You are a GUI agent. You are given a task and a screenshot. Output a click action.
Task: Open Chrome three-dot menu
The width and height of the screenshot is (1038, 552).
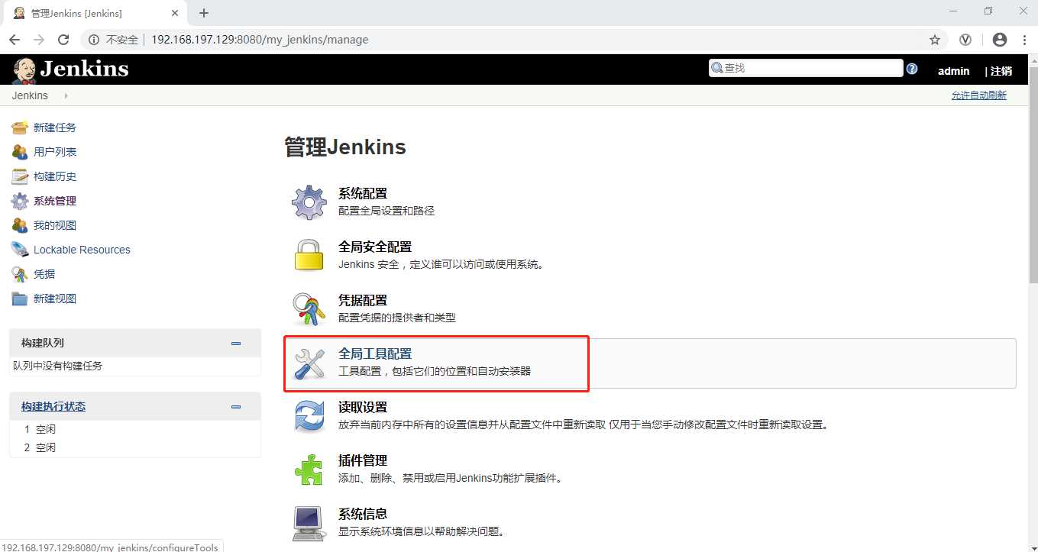coord(1023,40)
